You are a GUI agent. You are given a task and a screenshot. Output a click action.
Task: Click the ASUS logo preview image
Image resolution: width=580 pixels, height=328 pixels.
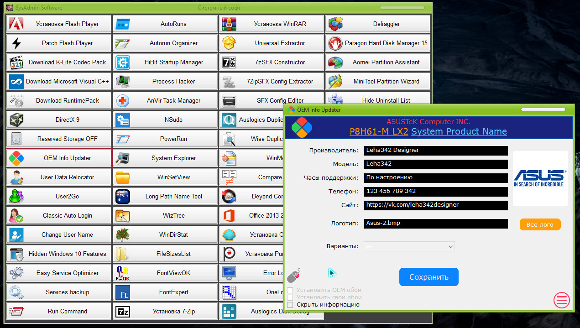tap(540, 178)
